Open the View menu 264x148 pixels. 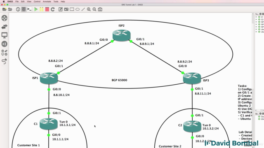29,2
